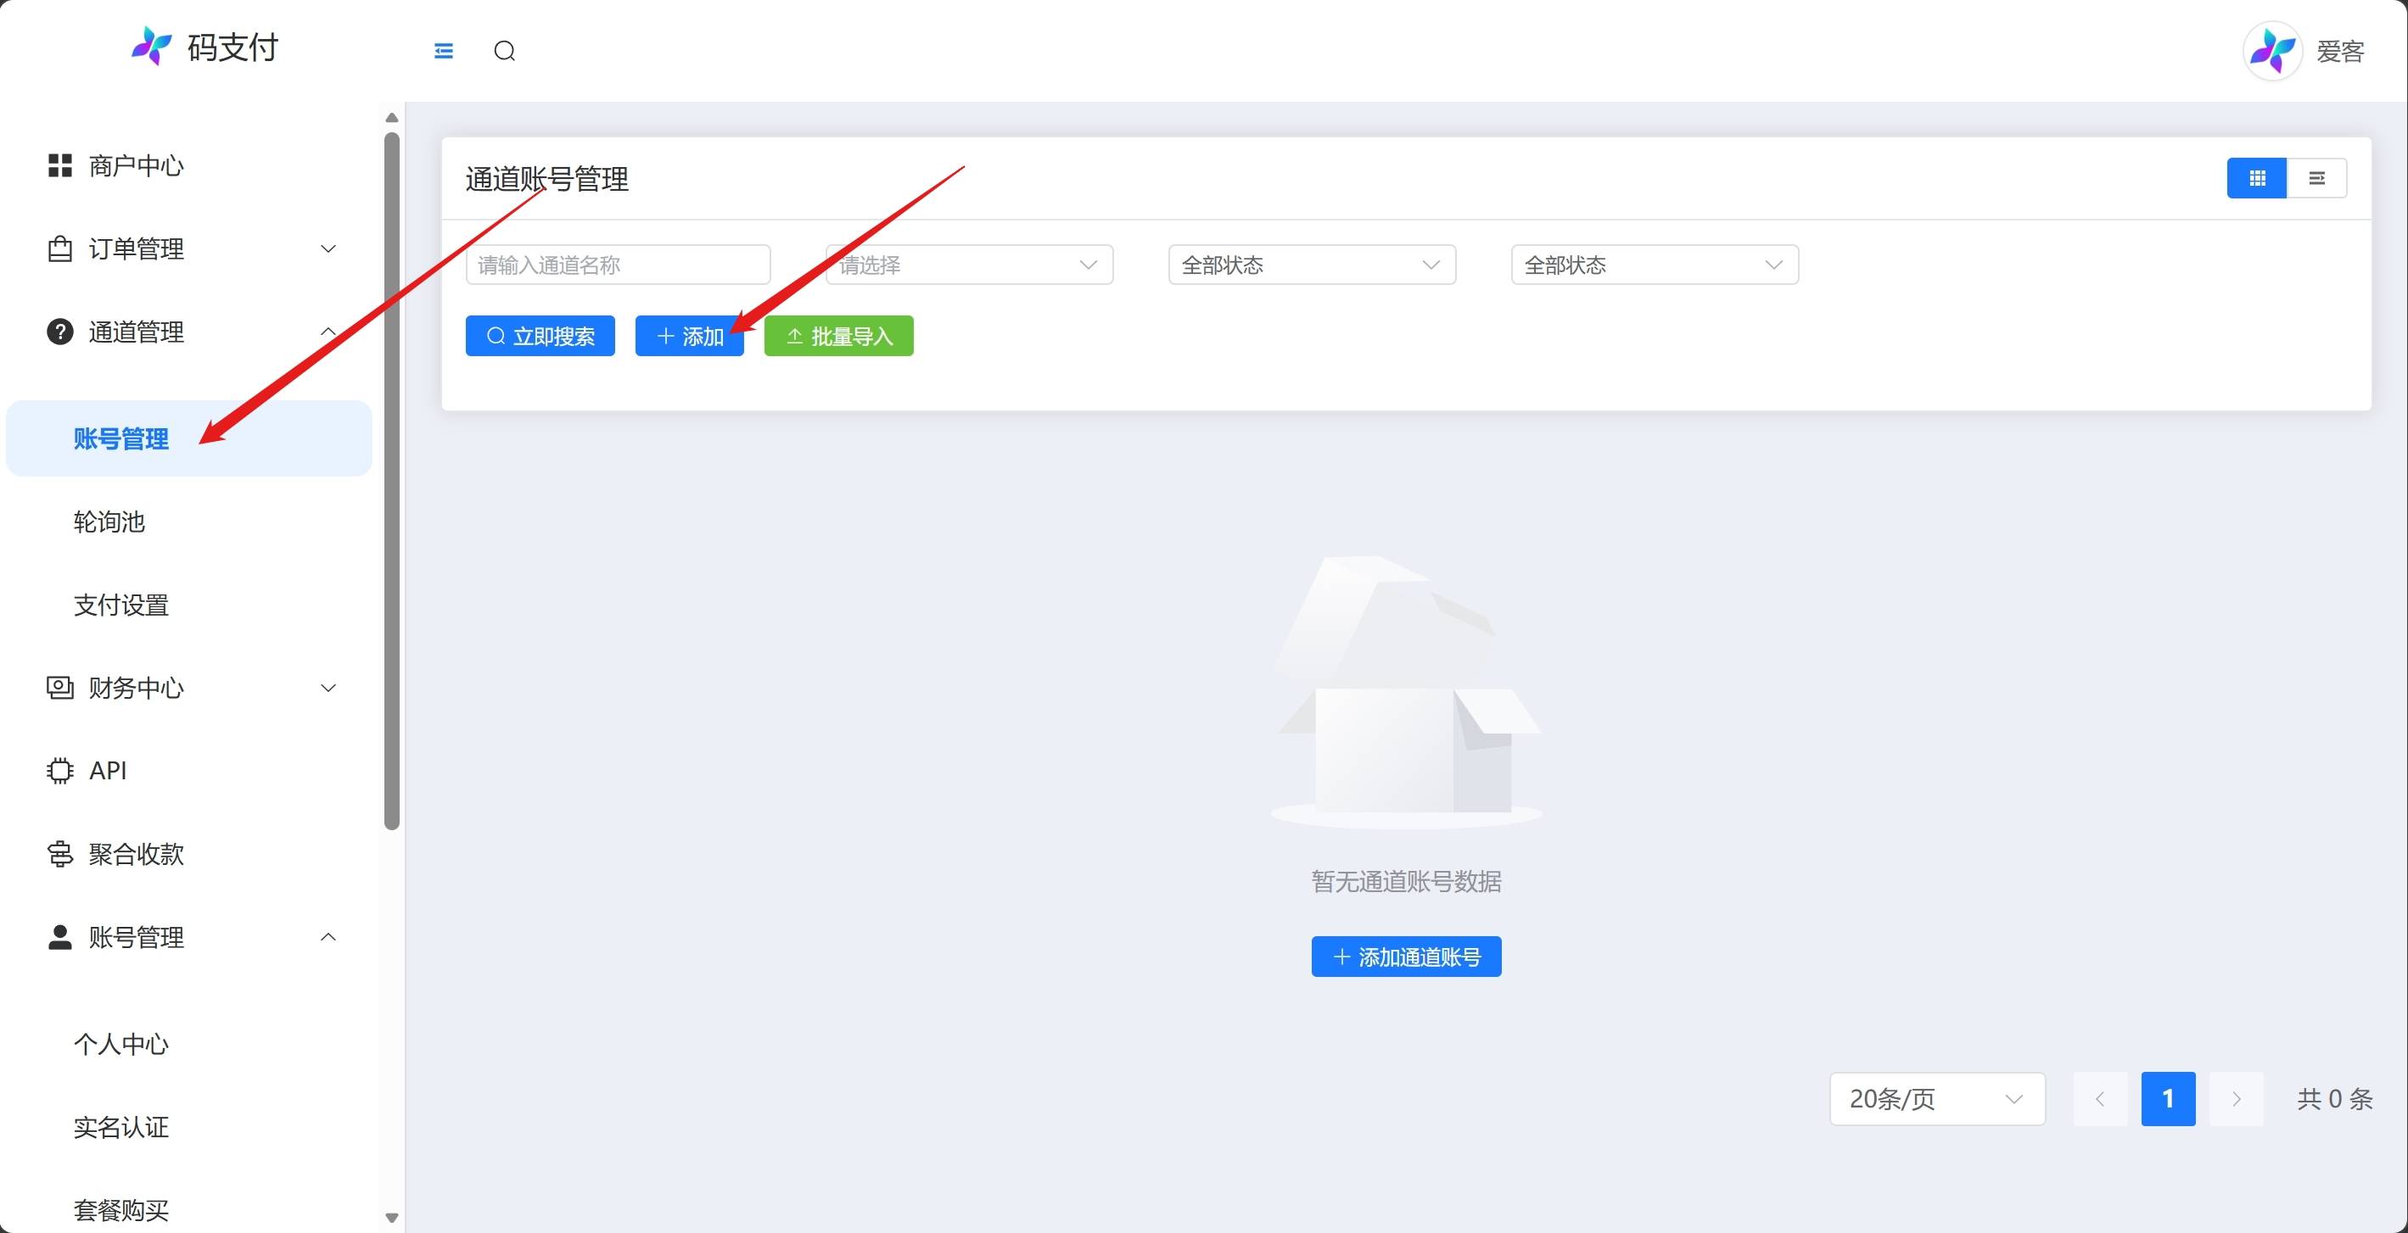Expand the 财务中心 submenu chevron
Image resolution: width=2408 pixels, height=1233 pixels.
coord(328,688)
